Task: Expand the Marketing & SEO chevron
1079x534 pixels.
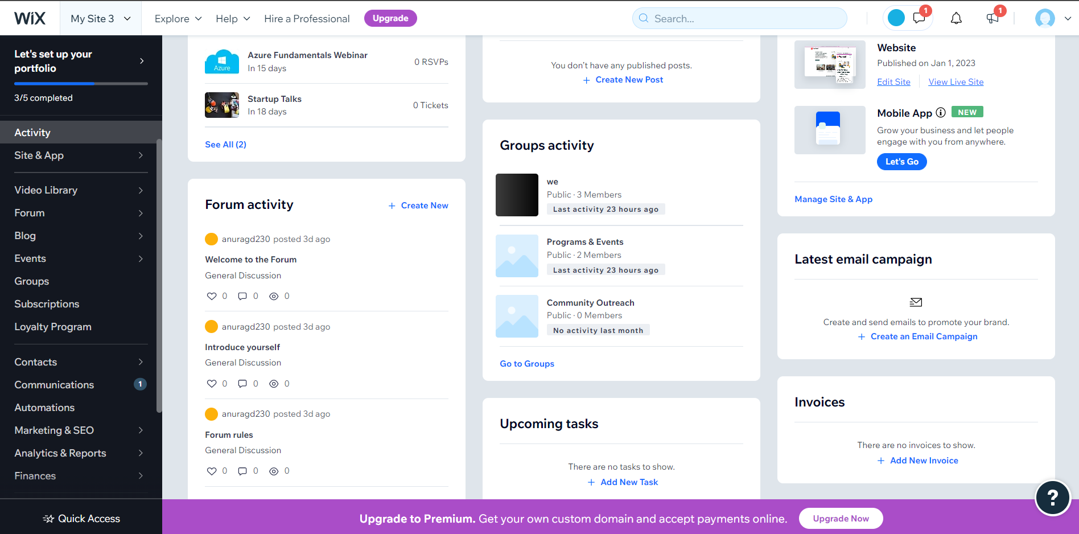Action: tap(141, 430)
